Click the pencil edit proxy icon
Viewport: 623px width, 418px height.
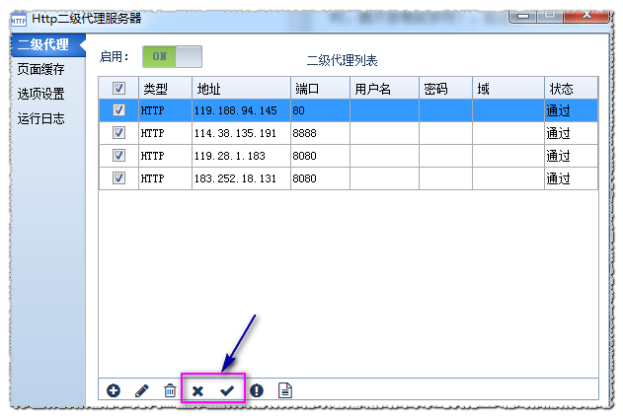coord(141,390)
